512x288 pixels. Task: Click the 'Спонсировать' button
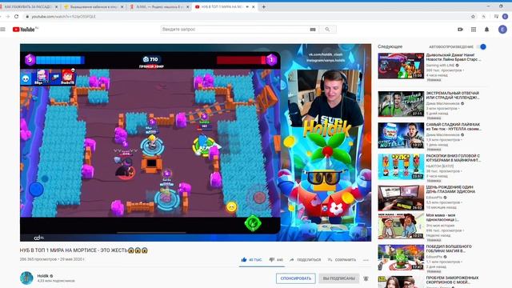295,278
